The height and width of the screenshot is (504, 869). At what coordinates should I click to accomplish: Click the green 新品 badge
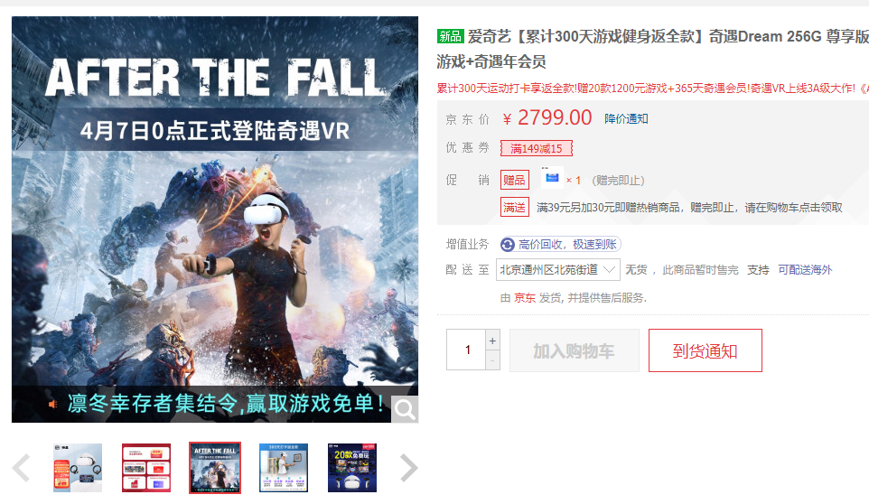450,36
